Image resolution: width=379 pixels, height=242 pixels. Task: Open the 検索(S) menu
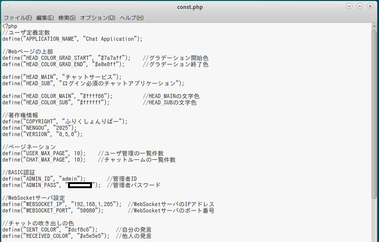67,18
